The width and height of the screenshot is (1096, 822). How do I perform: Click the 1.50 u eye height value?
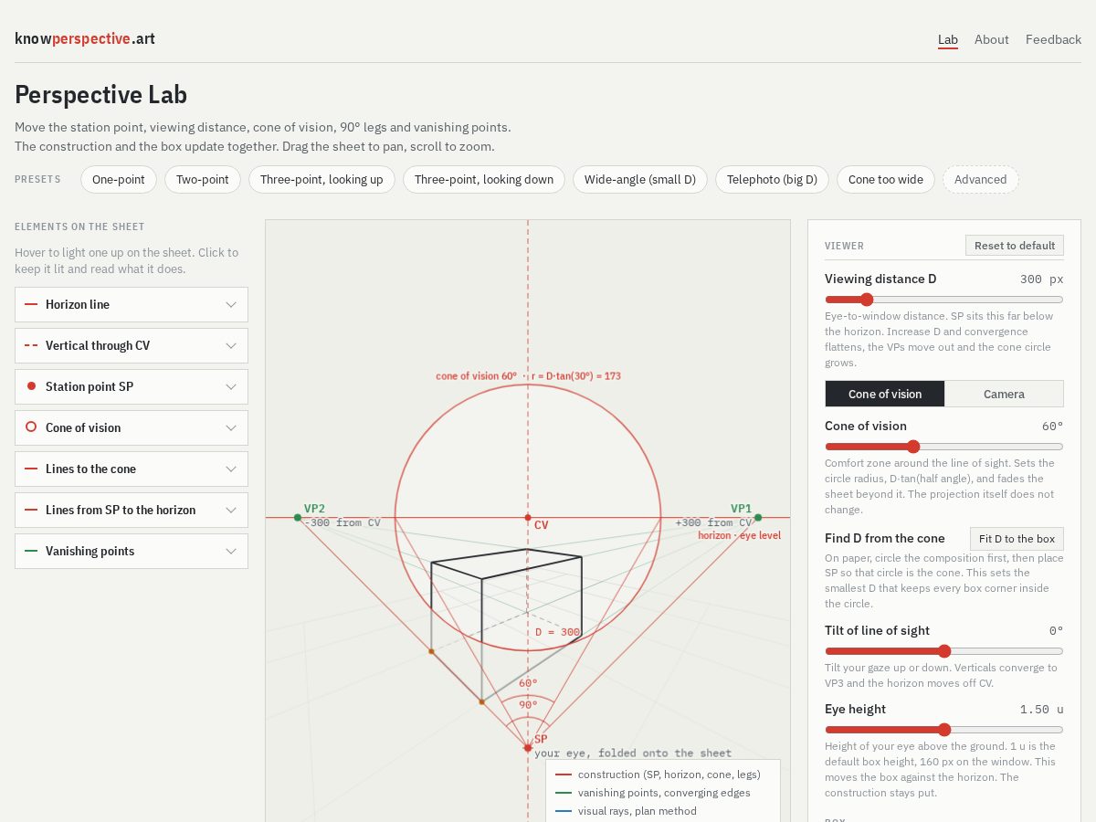[1042, 710]
